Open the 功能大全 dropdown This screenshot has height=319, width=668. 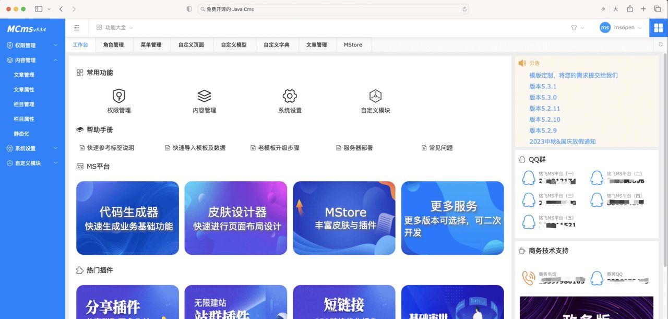coord(114,28)
